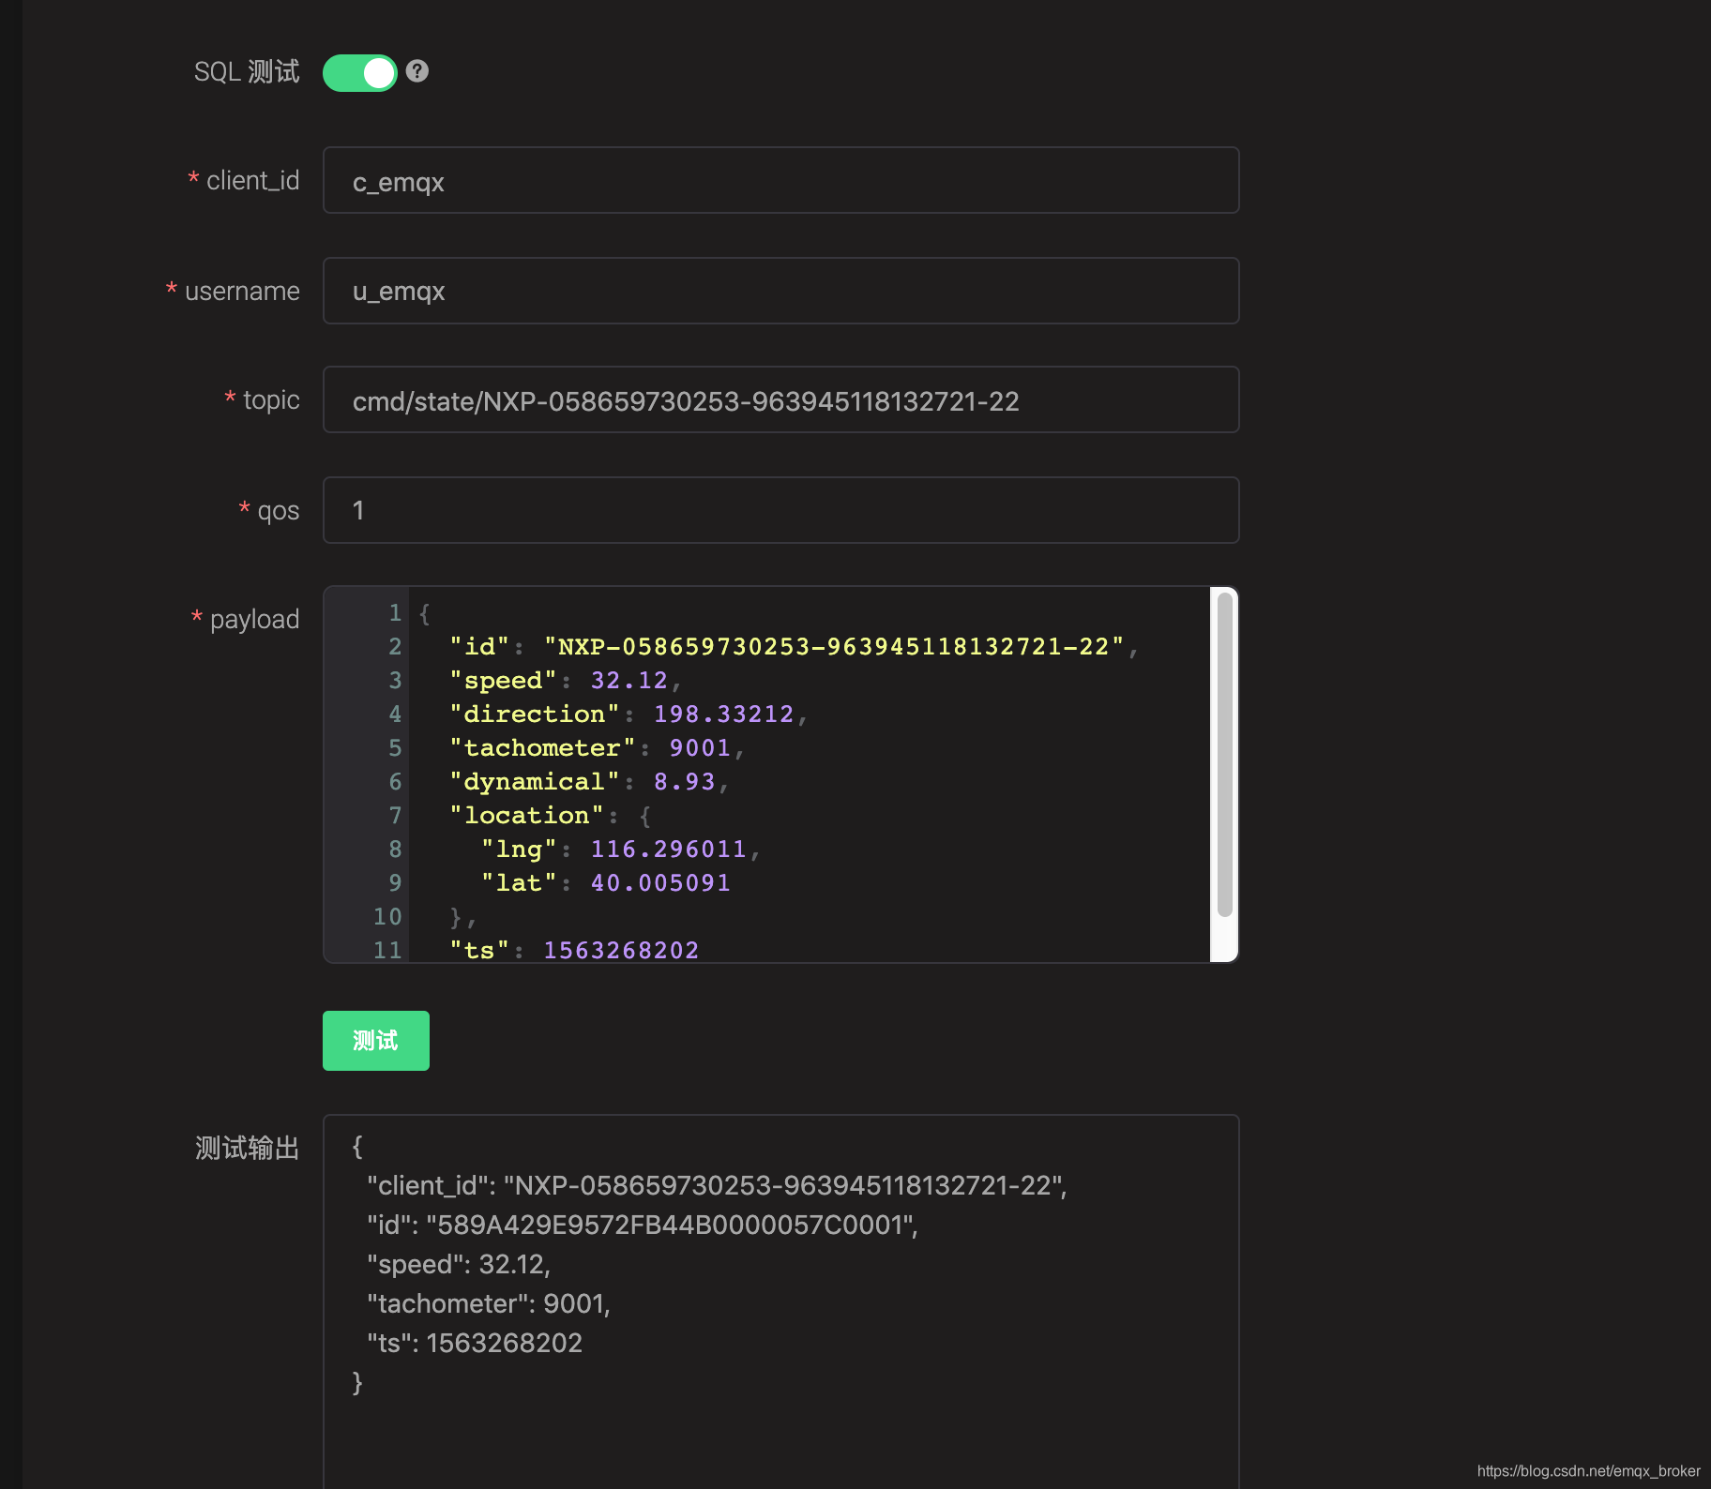Click the "tachometer": 9001 payload line
This screenshot has height=1489, width=1711.
[597, 748]
